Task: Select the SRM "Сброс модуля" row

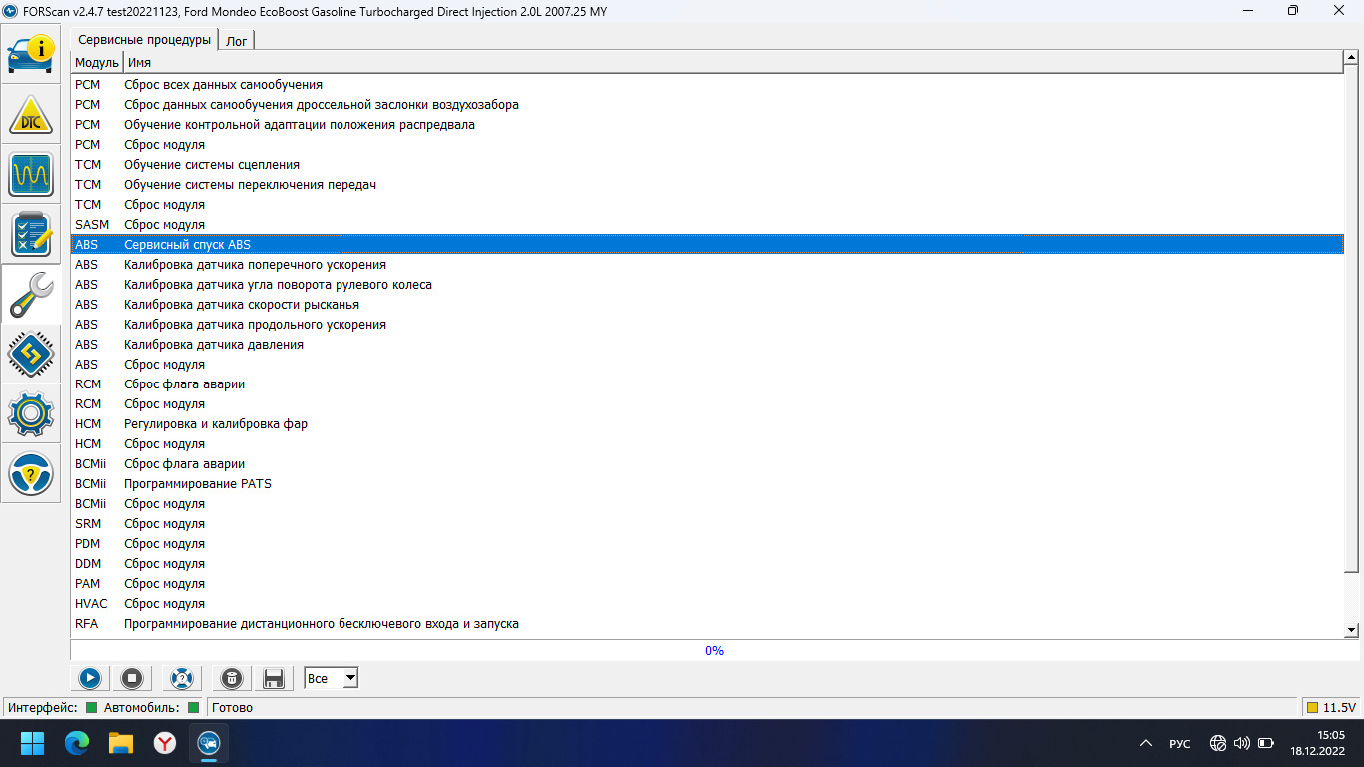Action: pyautogui.click(x=707, y=524)
